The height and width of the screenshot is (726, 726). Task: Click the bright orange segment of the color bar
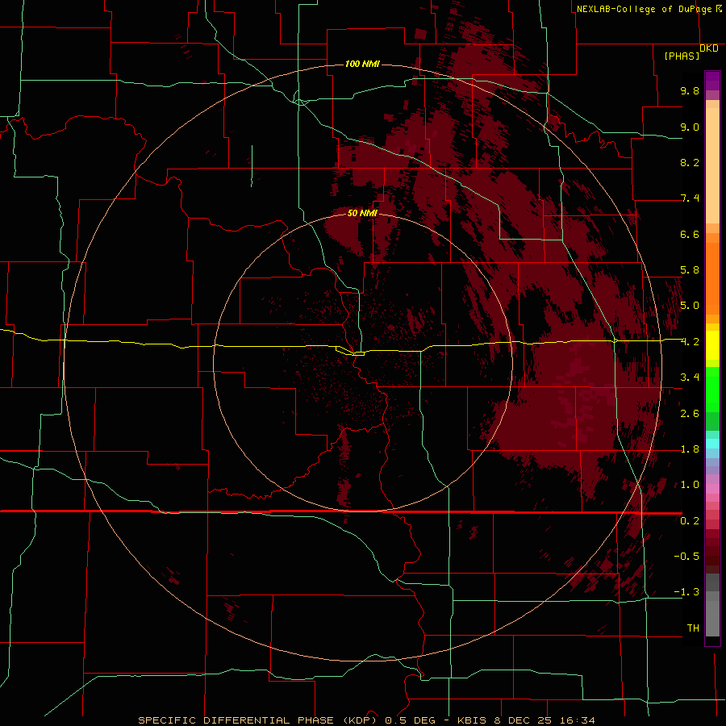pyautogui.click(x=712, y=277)
